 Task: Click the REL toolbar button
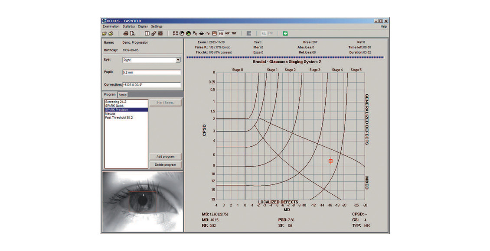(x=264, y=33)
